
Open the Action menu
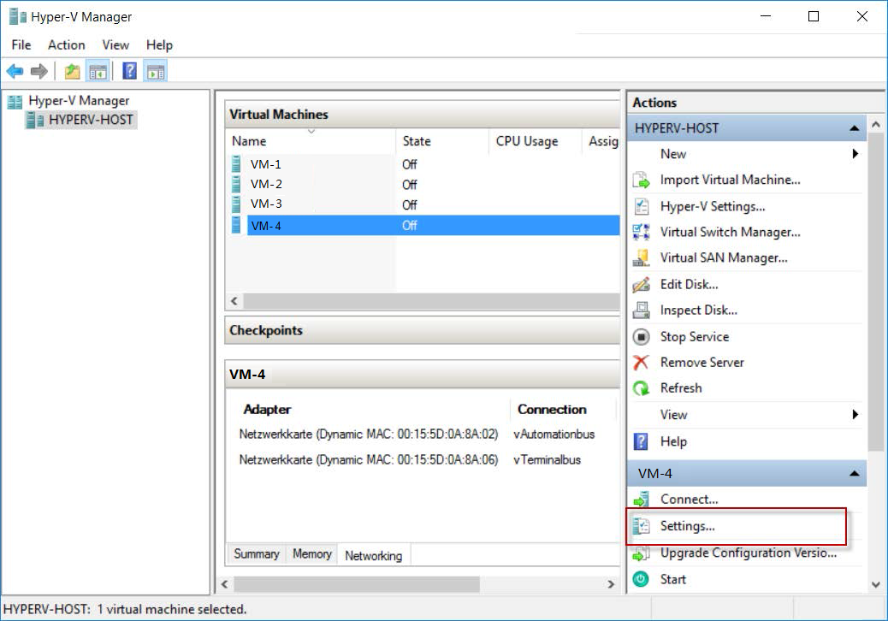coord(66,44)
